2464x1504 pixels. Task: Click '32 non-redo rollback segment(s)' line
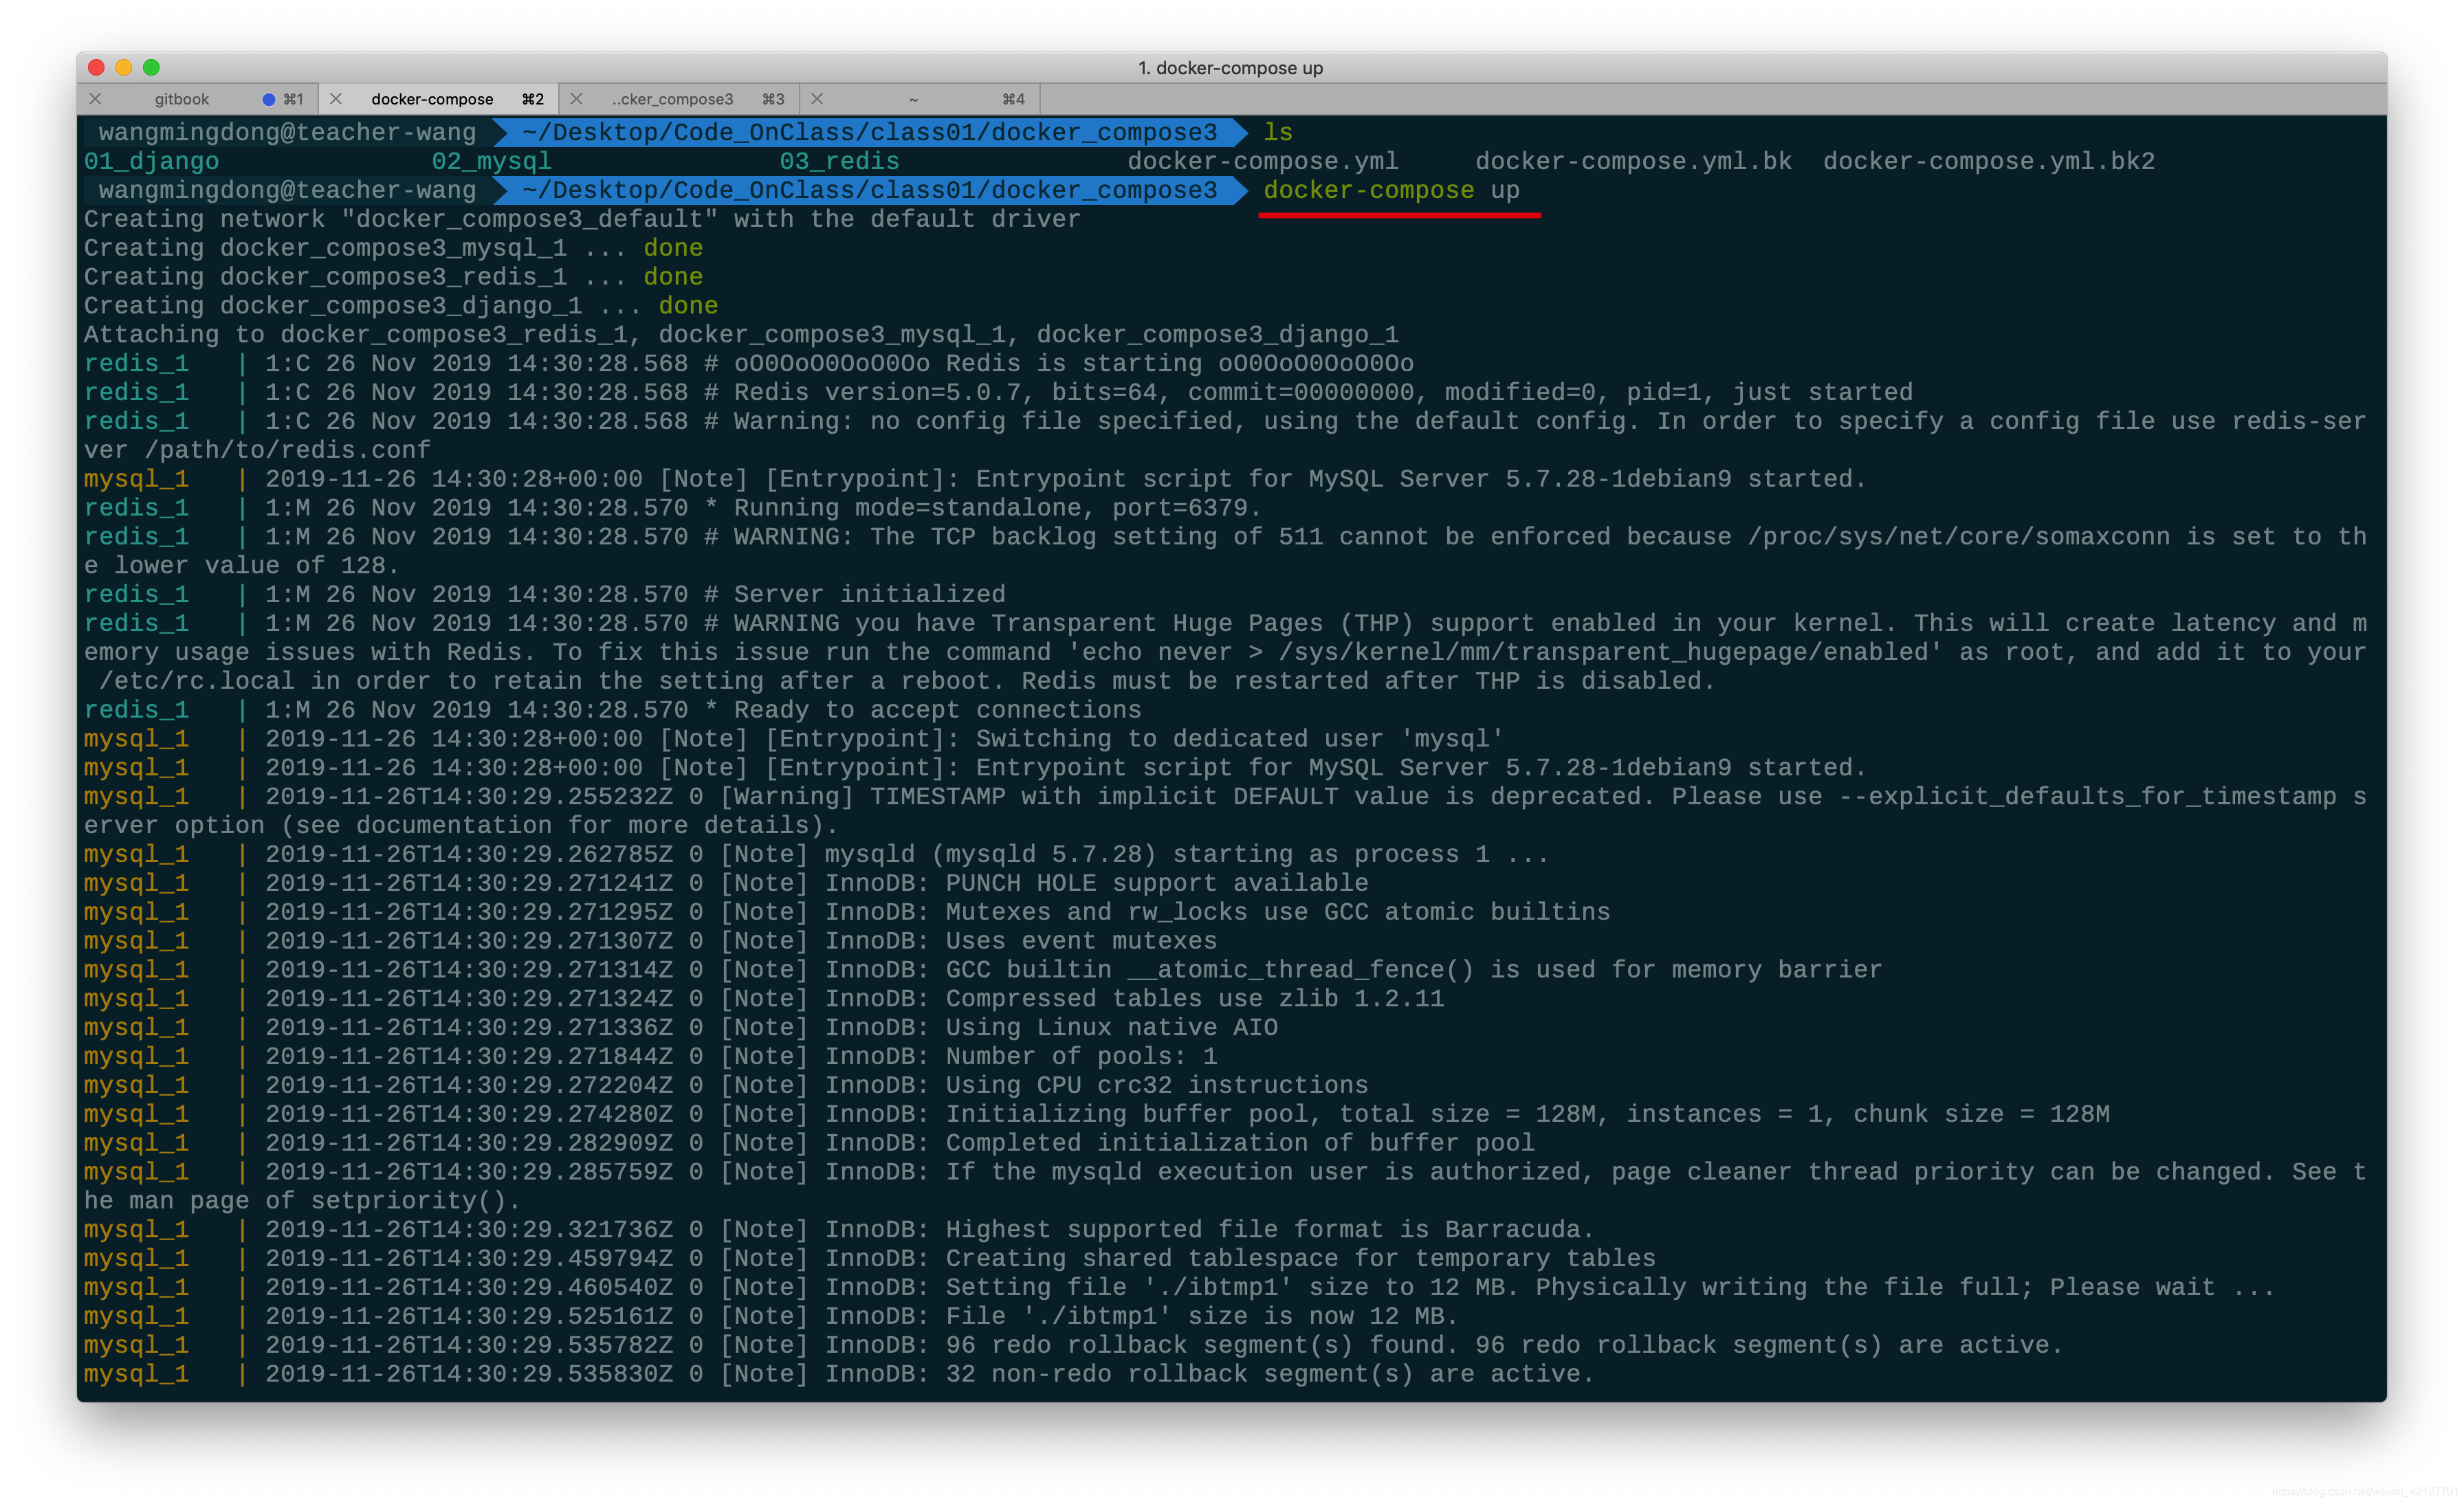tap(839, 1375)
